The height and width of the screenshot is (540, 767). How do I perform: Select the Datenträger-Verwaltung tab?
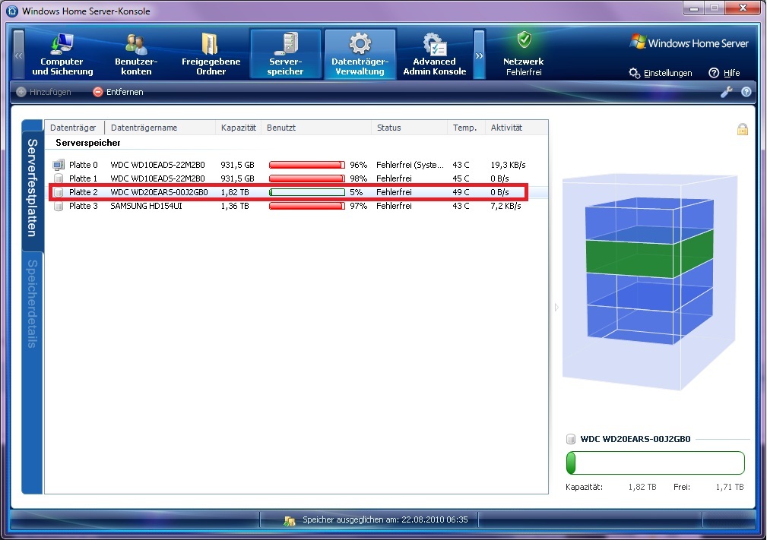tap(360, 55)
